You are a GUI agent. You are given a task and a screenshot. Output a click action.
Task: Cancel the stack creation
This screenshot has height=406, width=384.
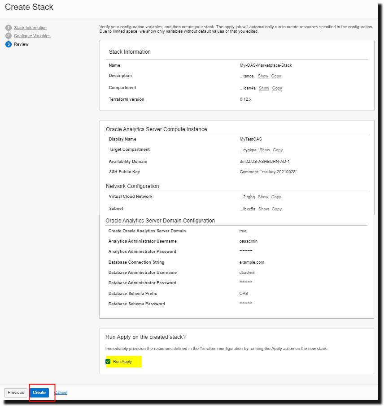[61, 393]
